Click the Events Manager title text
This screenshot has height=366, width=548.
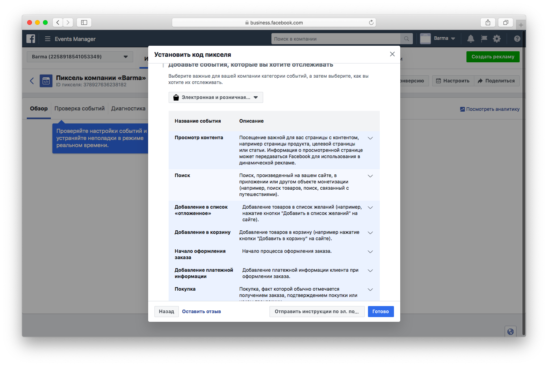[75, 39]
